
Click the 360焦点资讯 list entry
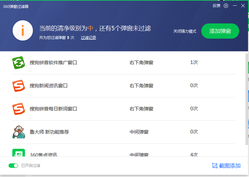click(43, 154)
